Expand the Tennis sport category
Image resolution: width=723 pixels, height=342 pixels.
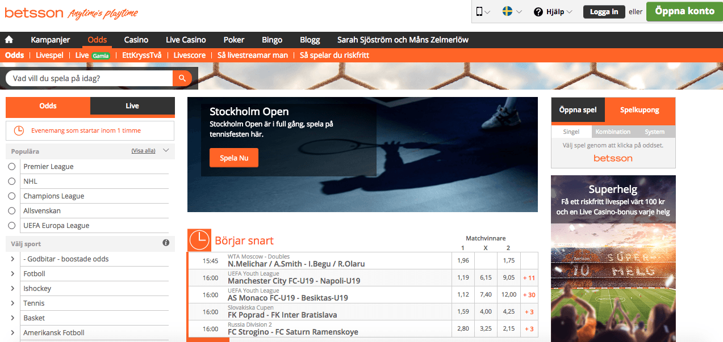[12, 303]
